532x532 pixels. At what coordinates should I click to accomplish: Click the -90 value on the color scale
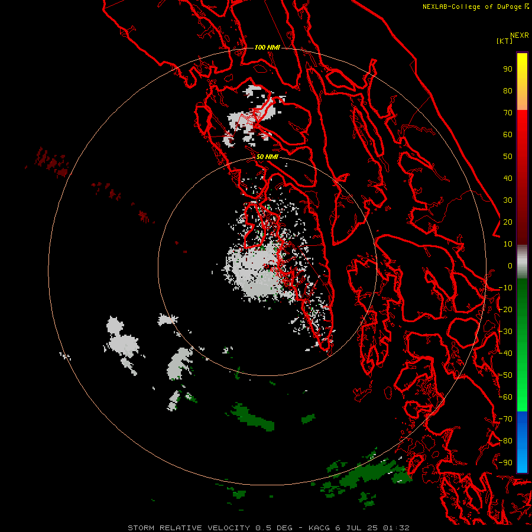(505, 463)
